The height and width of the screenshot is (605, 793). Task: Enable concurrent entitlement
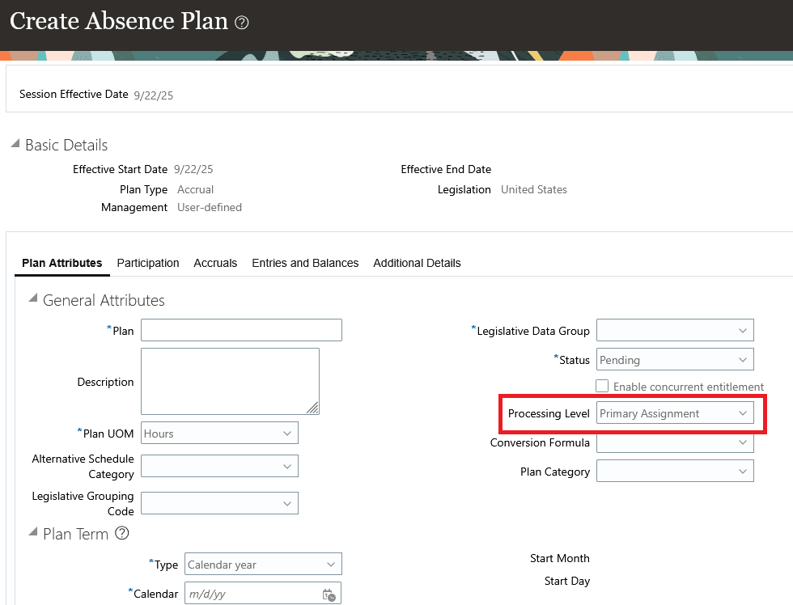[601, 386]
